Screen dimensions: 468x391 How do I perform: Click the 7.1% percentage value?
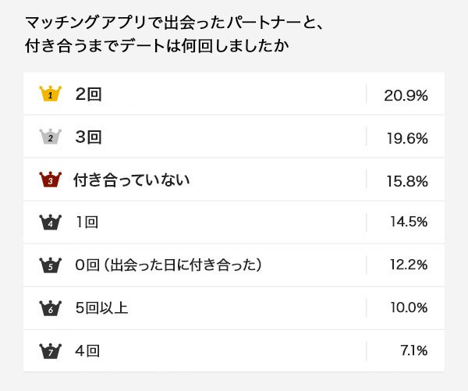[x=413, y=351]
